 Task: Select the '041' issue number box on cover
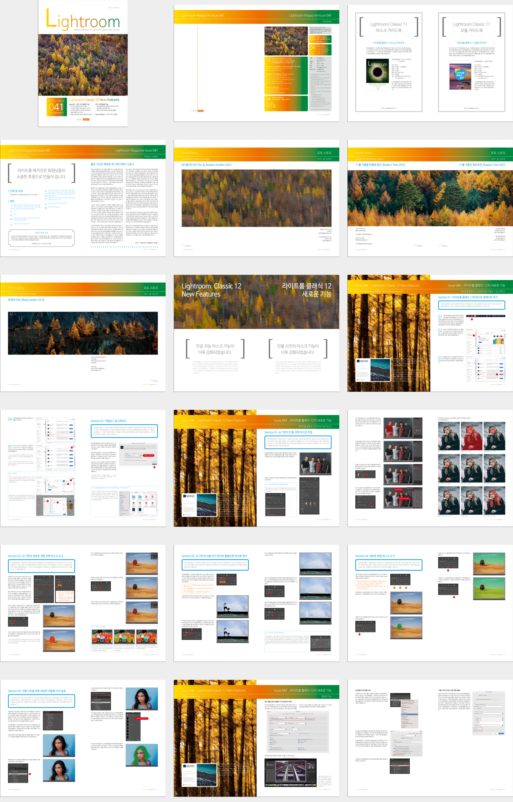tap(56, 107)
